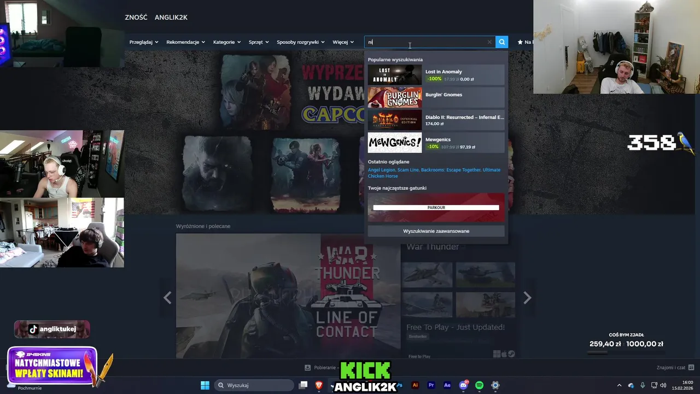Expand the Rekomendacje dropdown
This screenshot has height=394, width=700.
tap(186, 42)
